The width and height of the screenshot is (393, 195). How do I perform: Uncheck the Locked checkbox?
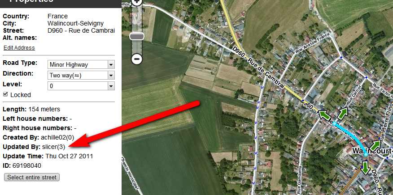click(5, 94)
